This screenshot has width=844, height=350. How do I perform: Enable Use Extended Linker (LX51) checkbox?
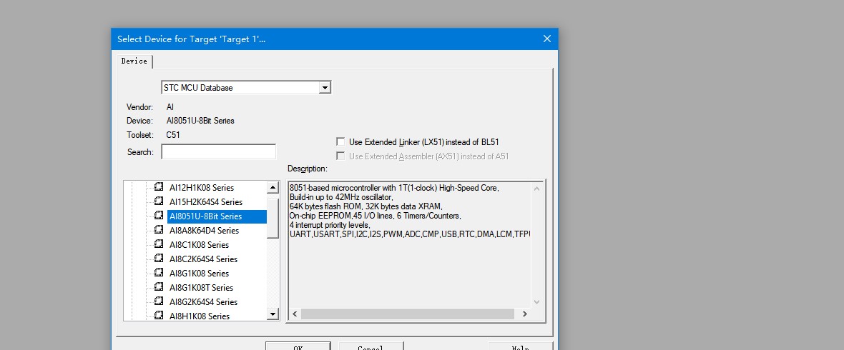(x=340, y=142)
